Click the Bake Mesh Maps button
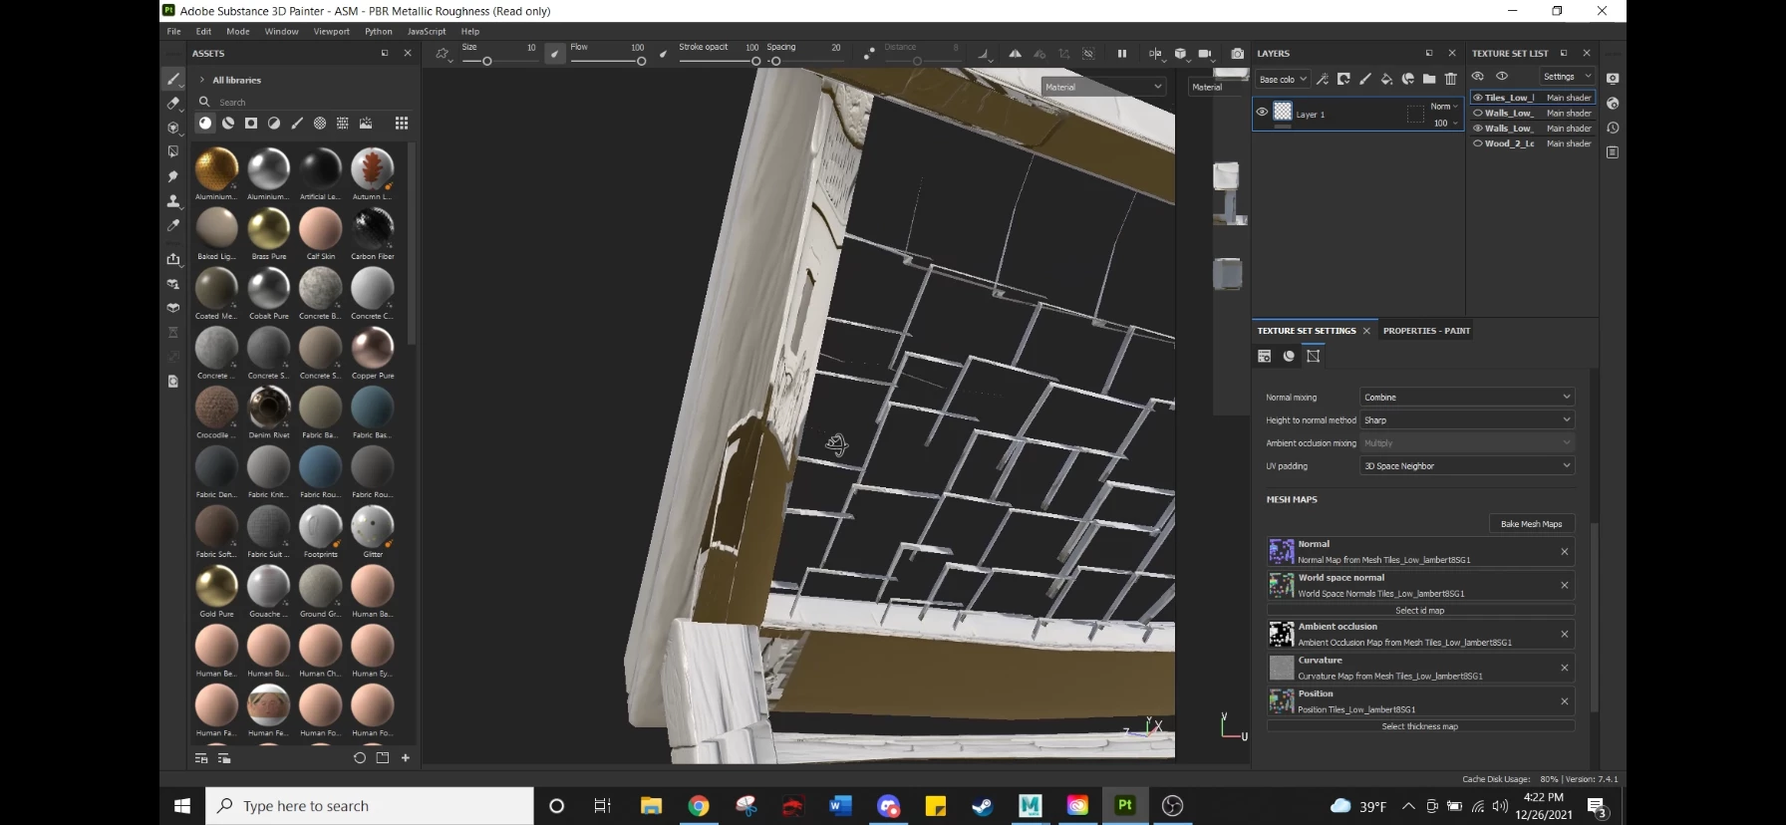1786x825 pixels. tap(1532, 524)
